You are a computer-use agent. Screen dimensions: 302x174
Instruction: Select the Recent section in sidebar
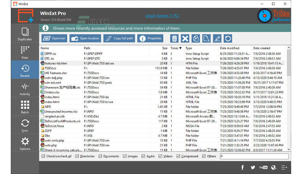25,70
